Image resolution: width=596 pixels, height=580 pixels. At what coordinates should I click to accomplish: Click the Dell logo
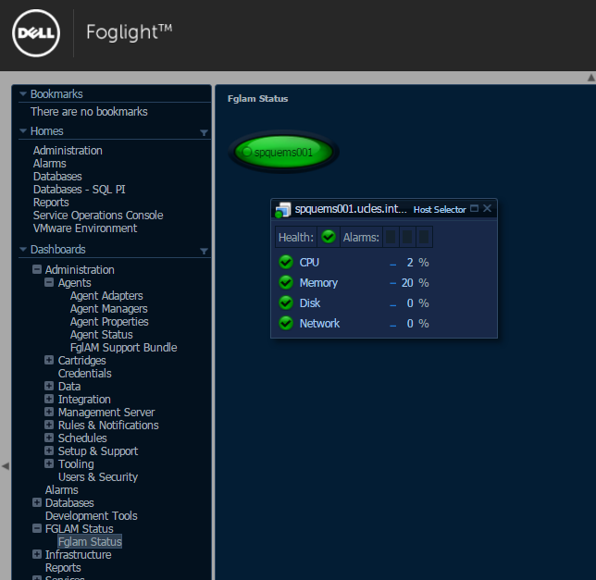point(36,33)
